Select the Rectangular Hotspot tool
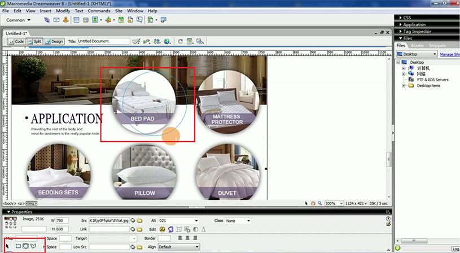This screenshot has height=253, width=460. click(18, 247)
